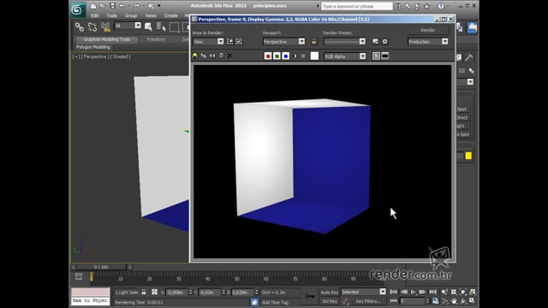Open the Views menu
This screenshot has width=548, height=308.
(x=151, y=15)
